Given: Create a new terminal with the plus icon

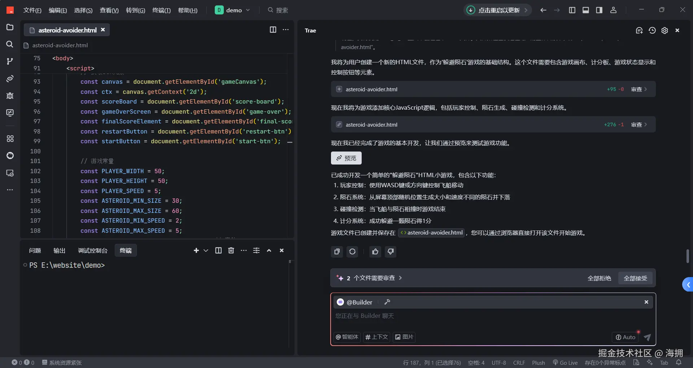Looking at the screenshot, I should pyautogui.click(x=196, y=250).
